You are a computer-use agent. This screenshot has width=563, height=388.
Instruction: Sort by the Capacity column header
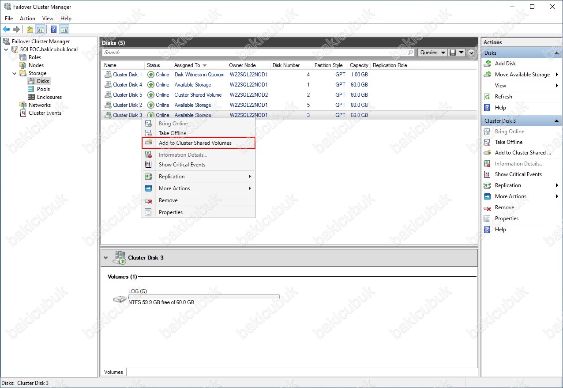[x=359, y=65]
